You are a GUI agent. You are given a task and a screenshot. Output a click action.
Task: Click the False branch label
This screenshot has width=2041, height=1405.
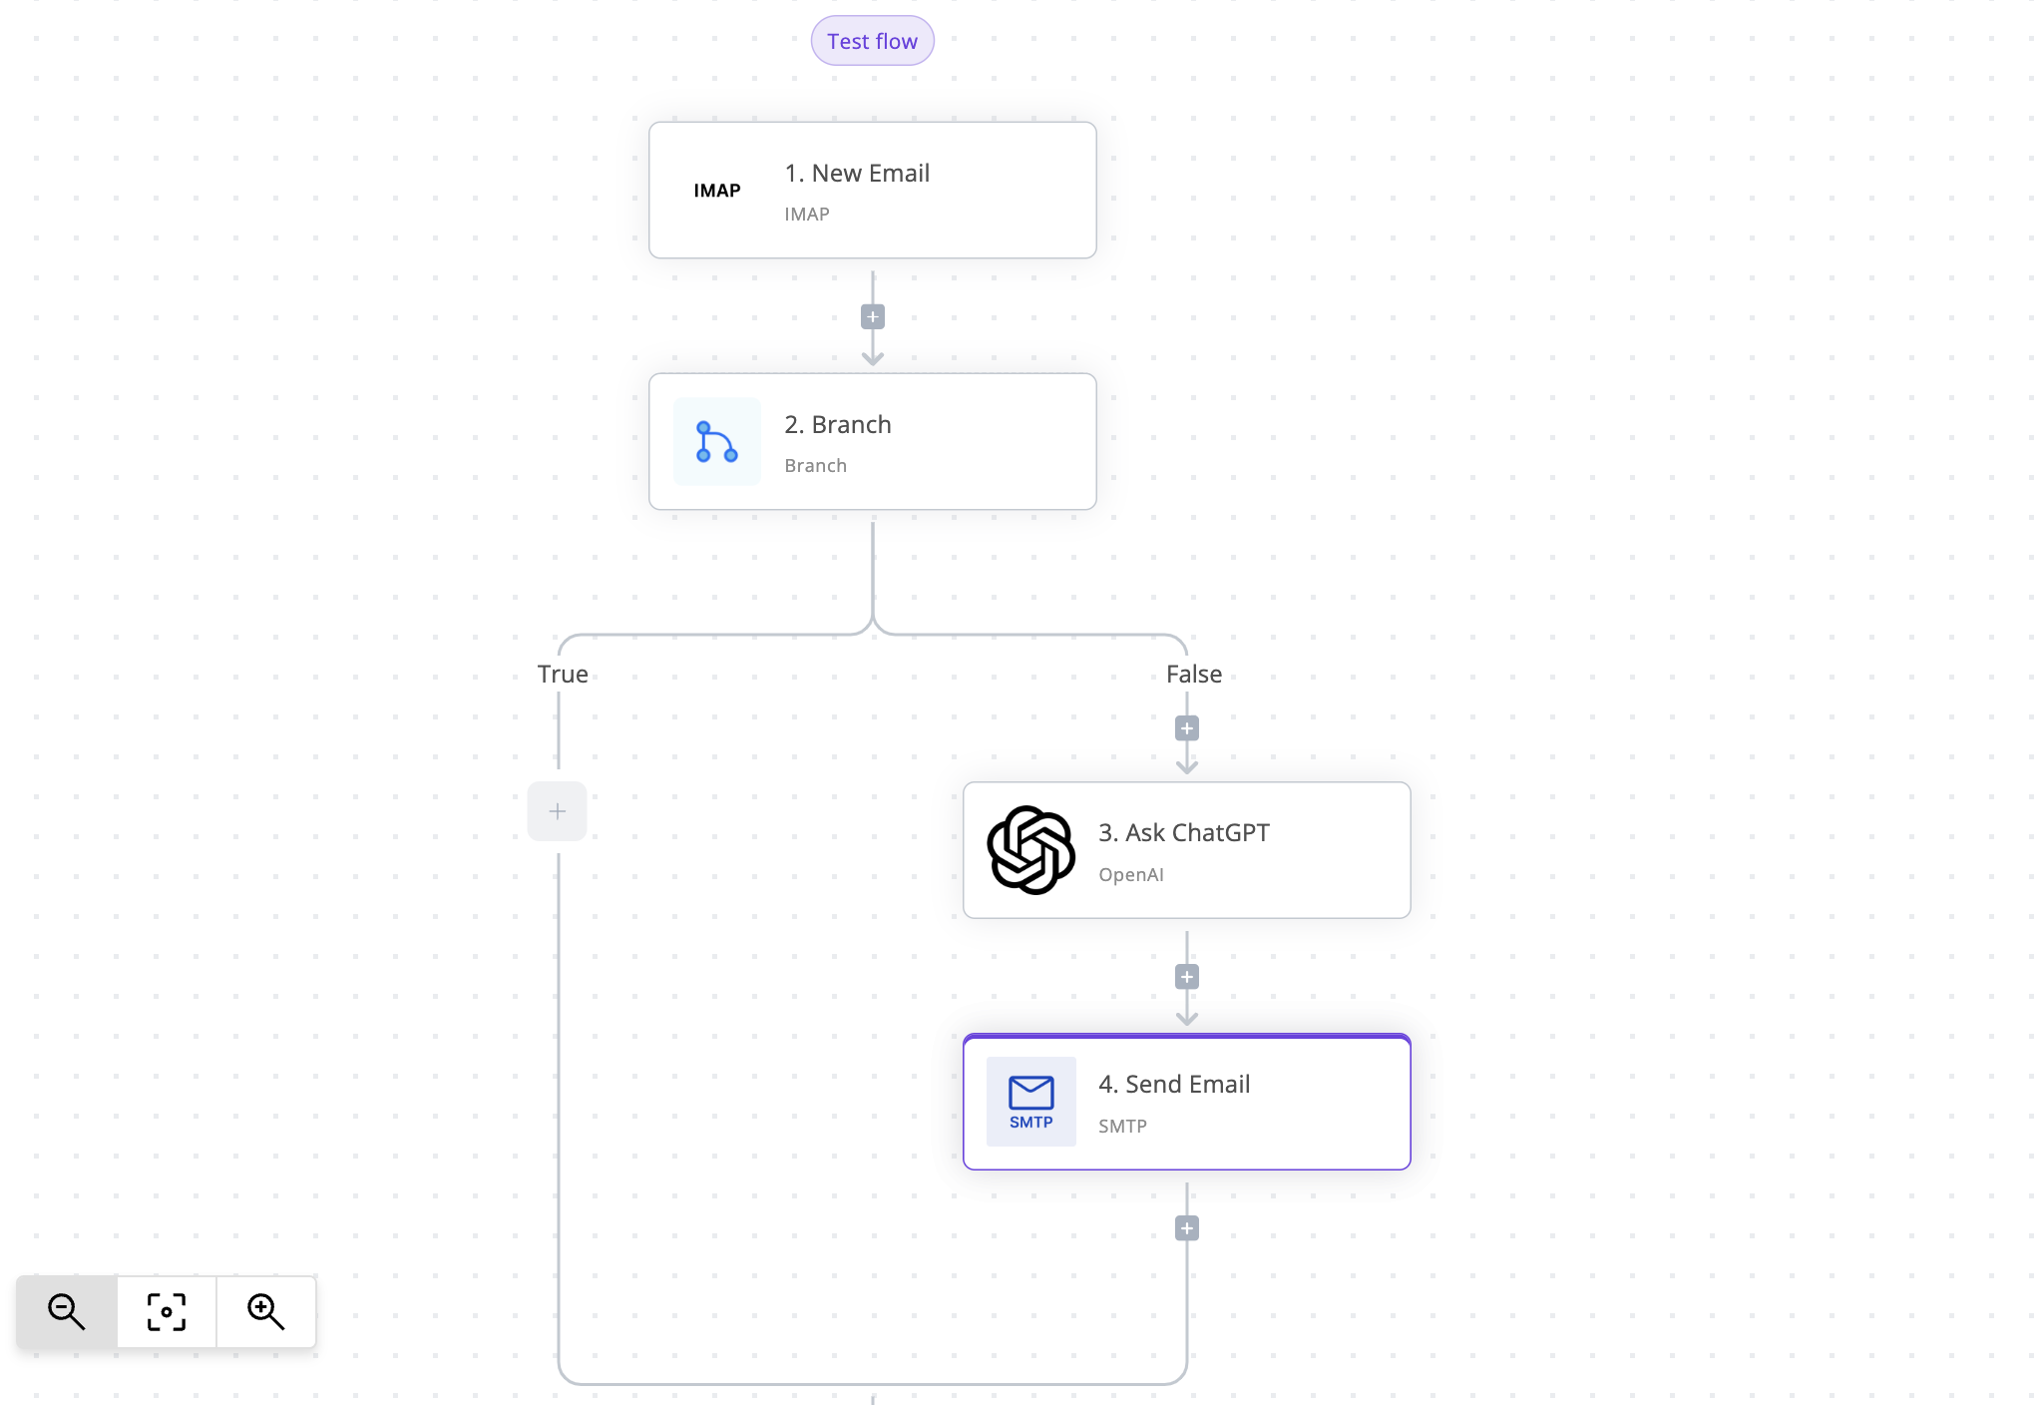pyautogui.click(x=1194, y=675)
